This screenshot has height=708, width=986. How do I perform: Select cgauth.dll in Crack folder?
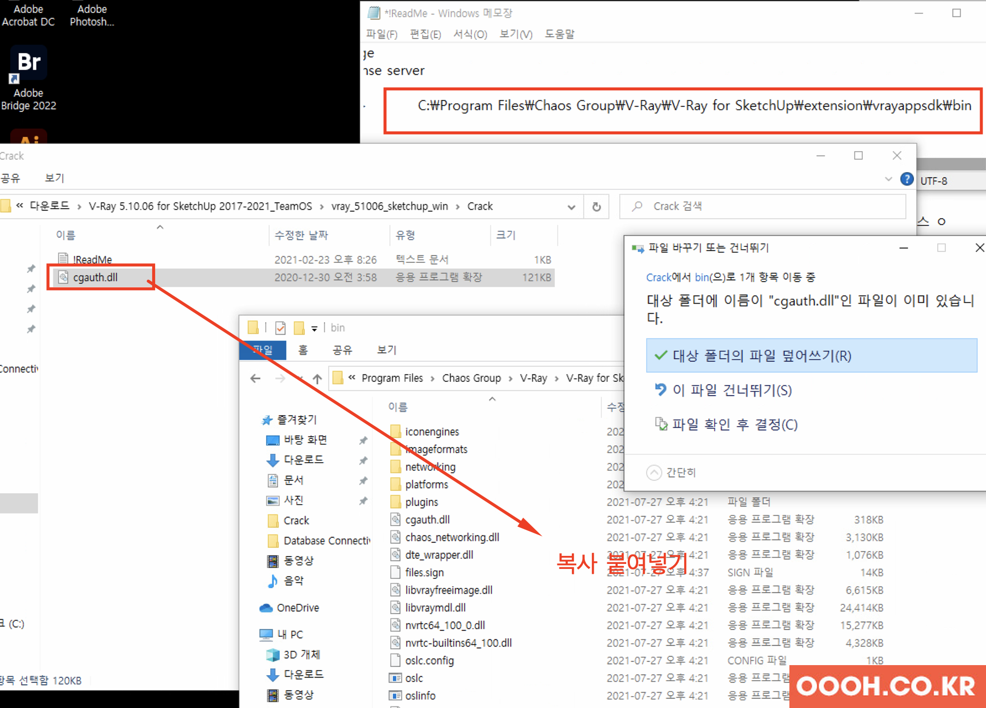95,277
